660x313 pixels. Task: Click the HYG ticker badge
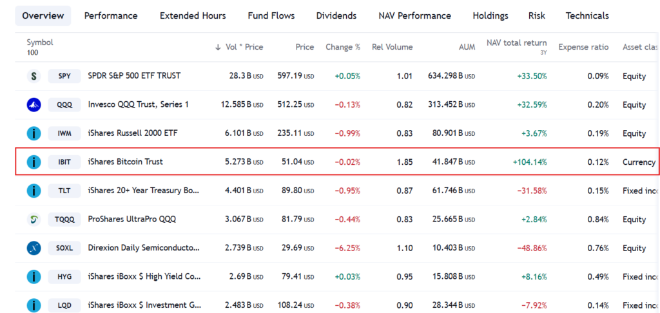pyautogui.click(x=64, y=277)
